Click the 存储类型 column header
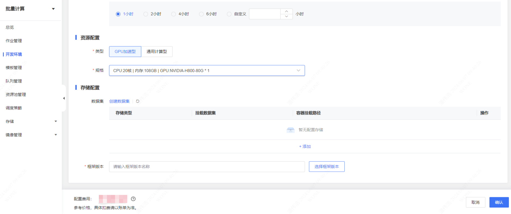Screen dimensions: 511x214 pos(124,113)
